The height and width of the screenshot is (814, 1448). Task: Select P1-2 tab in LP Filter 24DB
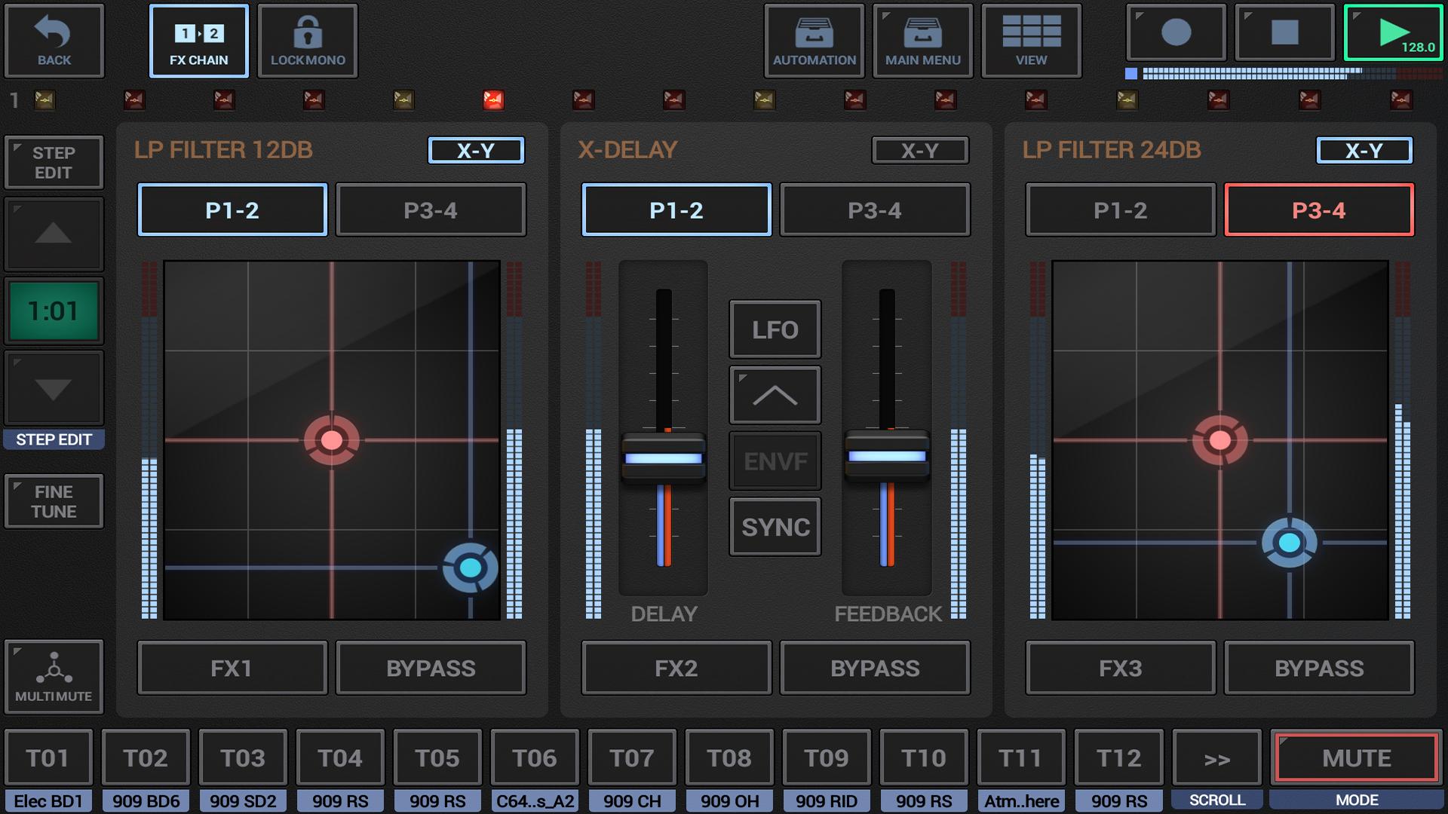click(1120, 210)
